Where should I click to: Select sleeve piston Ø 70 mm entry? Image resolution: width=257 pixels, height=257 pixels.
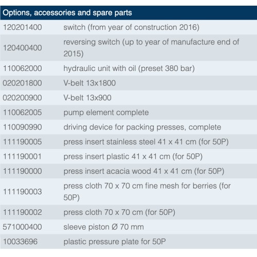pyautogui.click(x=103, y=227)
